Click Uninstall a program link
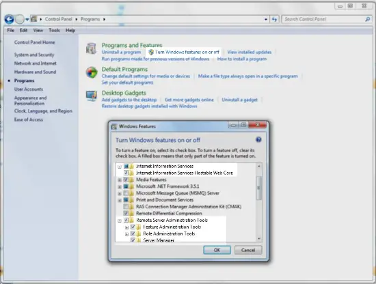This screenshot has width=376, height=284. click(121, 52)
